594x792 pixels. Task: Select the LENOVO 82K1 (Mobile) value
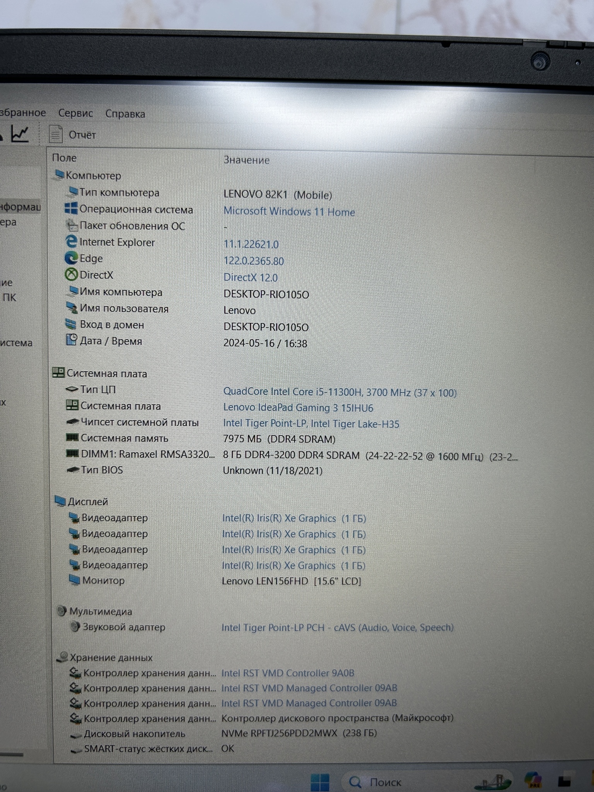[x=278, y=195]
